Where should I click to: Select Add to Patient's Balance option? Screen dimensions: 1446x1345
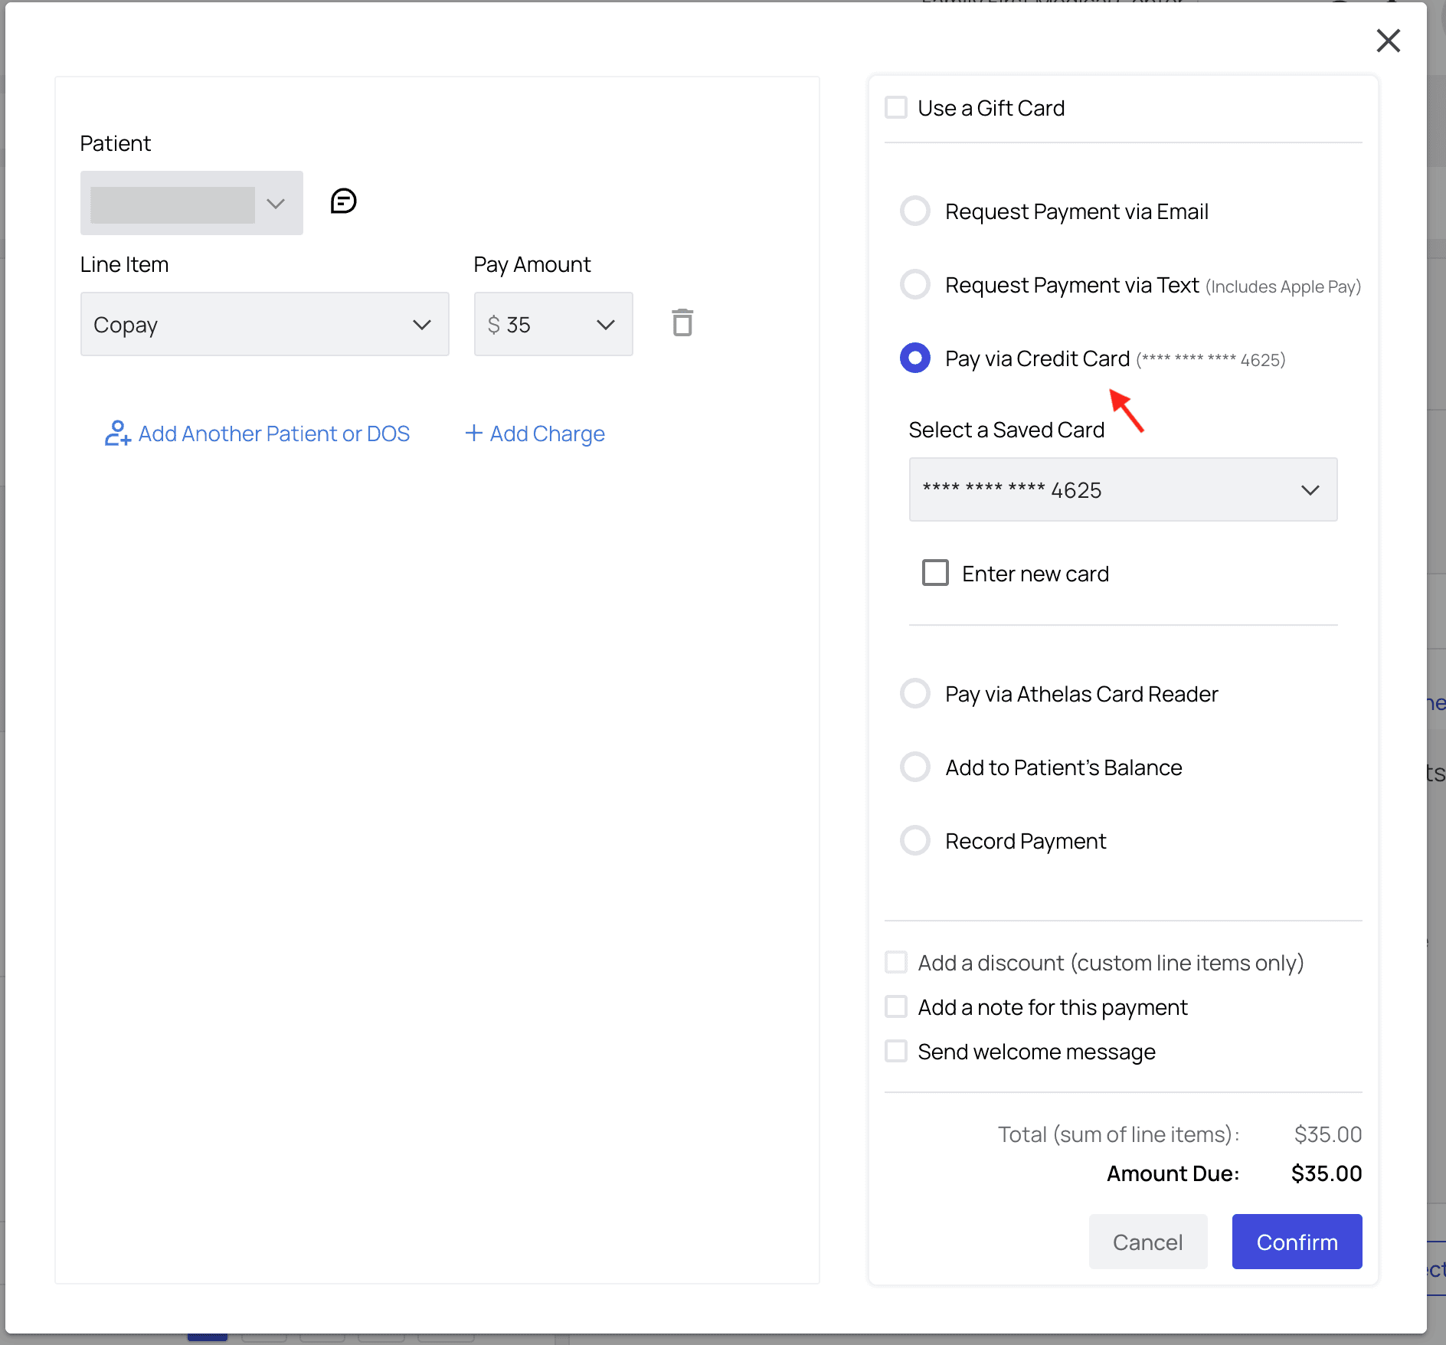pos(915,767)
